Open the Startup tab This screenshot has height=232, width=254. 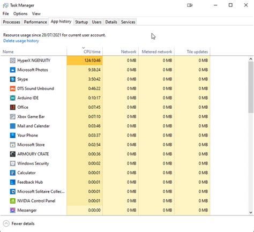tap(81, 22)
